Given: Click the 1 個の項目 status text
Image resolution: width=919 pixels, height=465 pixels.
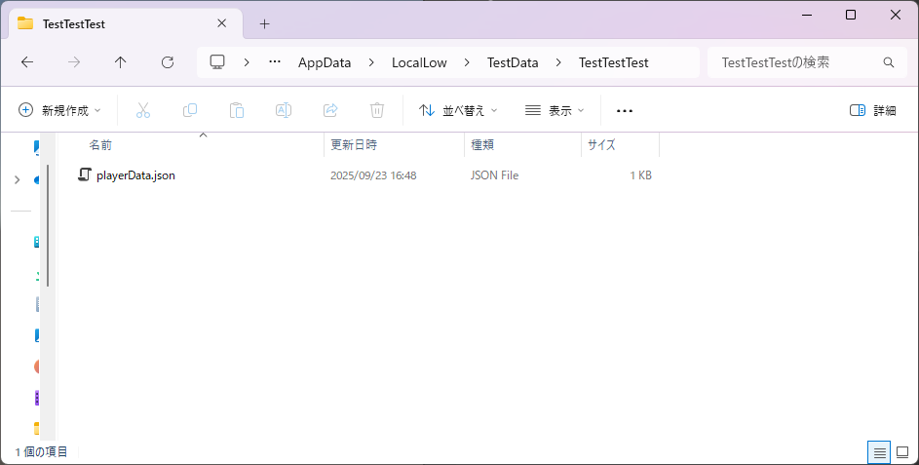Looking at the screenshot, I should [x=41, y=452].
